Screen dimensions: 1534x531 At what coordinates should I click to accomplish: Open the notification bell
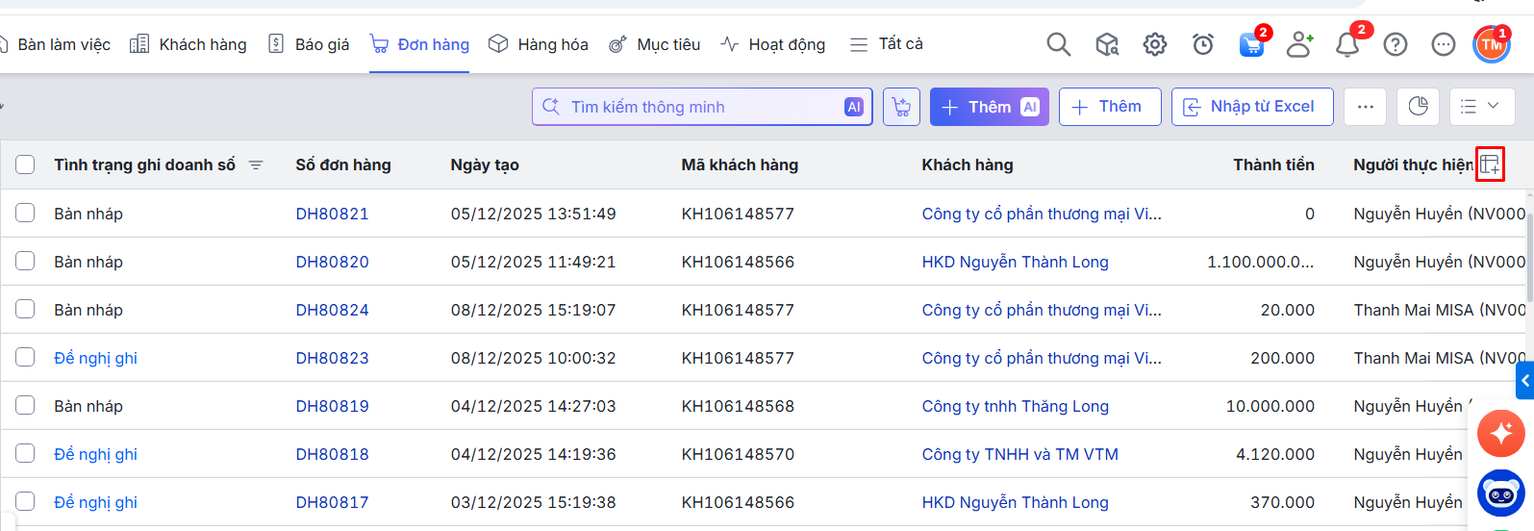tap(1346, 45)
